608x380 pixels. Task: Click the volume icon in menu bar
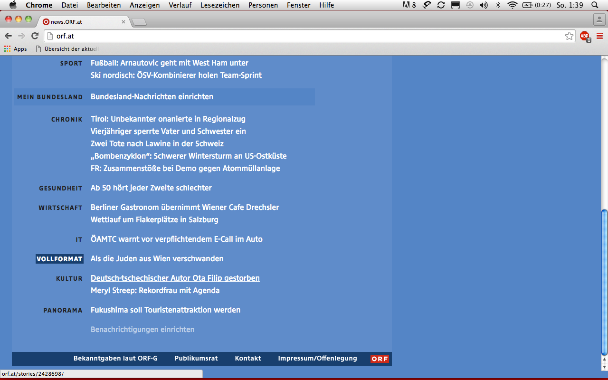484,5
